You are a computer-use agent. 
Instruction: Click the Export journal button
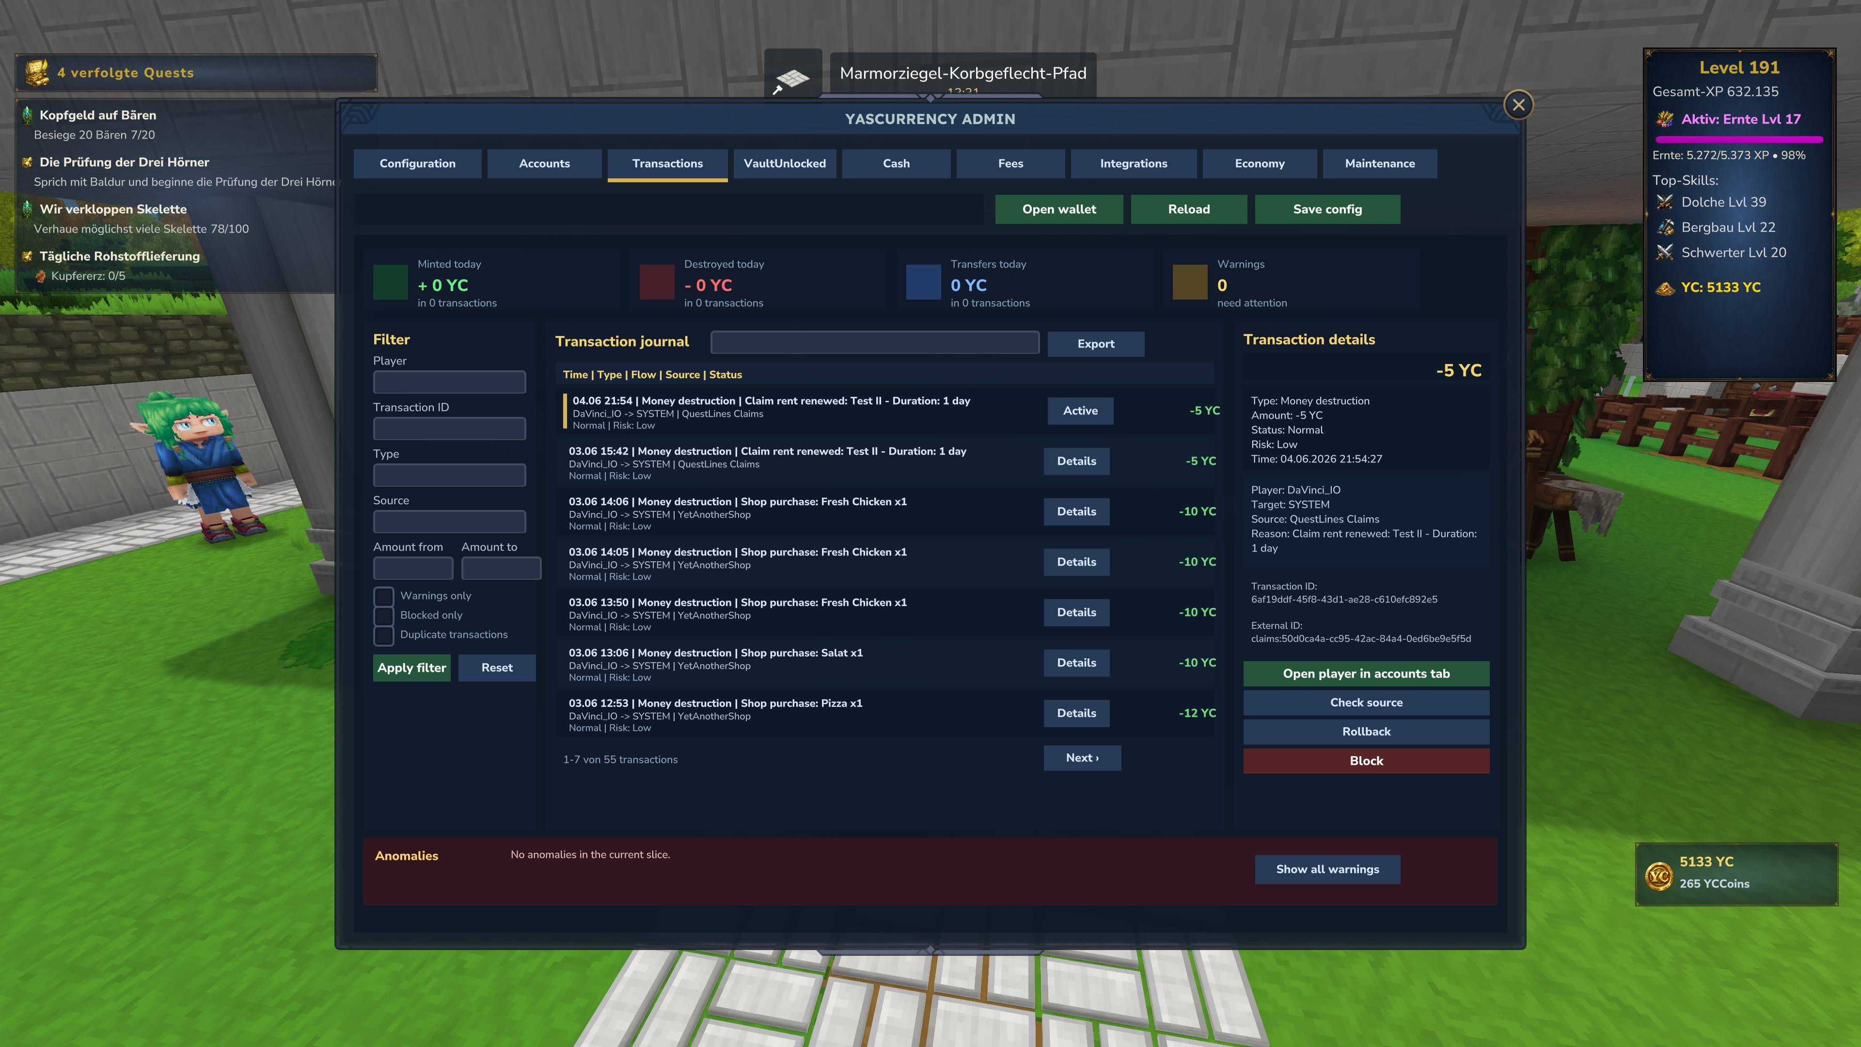click(1096, 344)
